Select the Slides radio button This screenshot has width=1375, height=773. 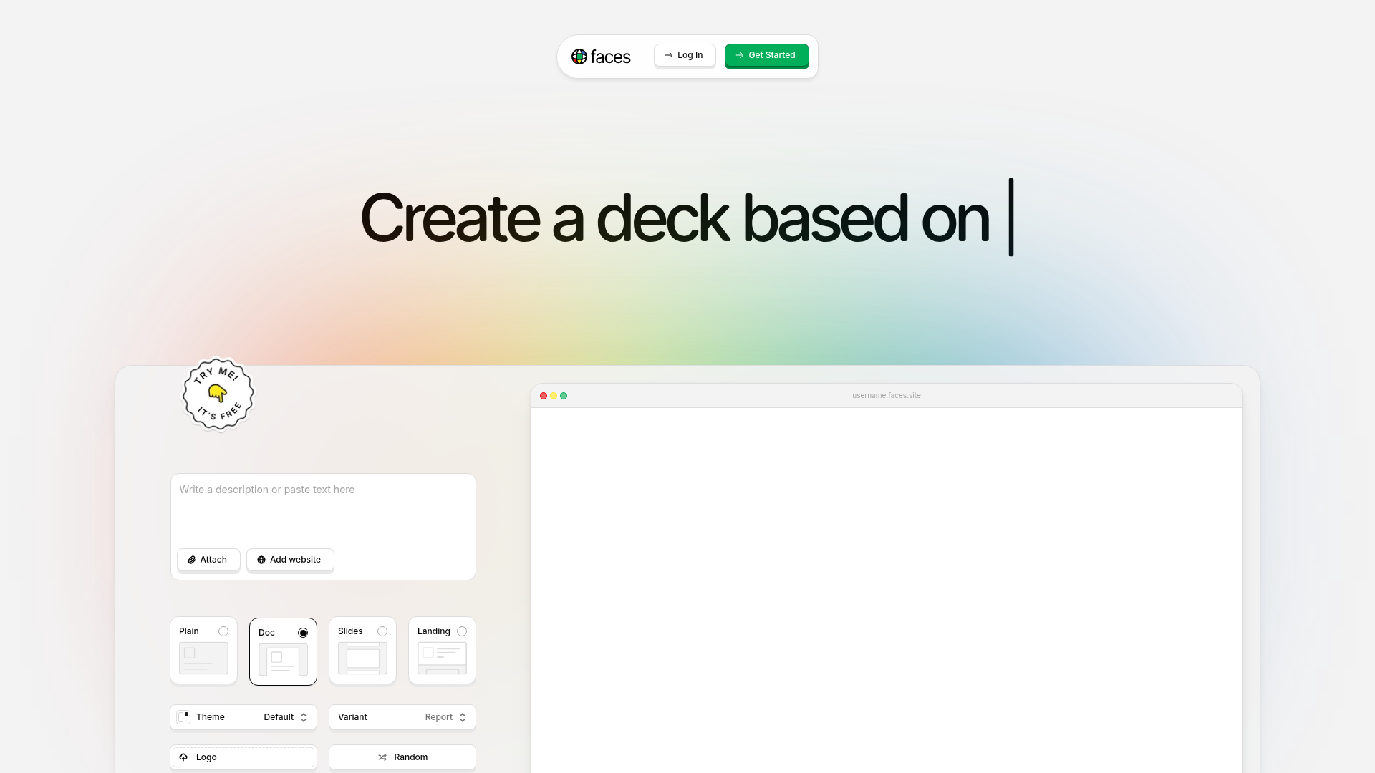[x=382, y=631]
